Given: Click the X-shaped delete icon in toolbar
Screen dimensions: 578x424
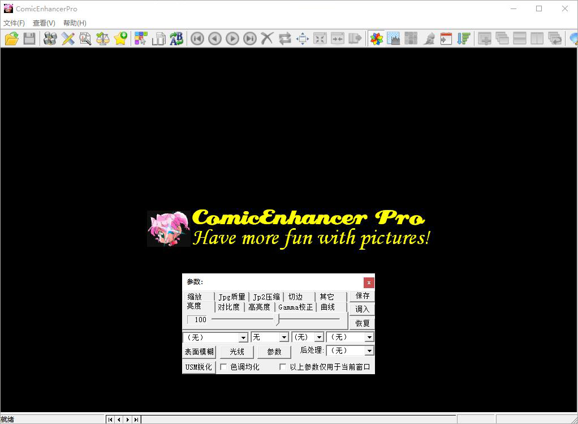Looking at the screenshot, I should tap(267, 38).
